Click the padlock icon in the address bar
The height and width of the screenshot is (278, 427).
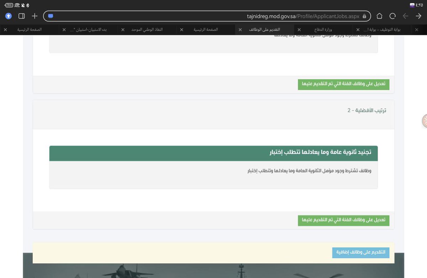pos(364,16)
